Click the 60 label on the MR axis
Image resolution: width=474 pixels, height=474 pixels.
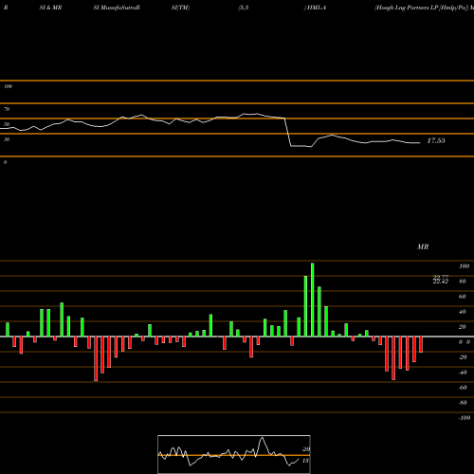[x=463, y=297]
